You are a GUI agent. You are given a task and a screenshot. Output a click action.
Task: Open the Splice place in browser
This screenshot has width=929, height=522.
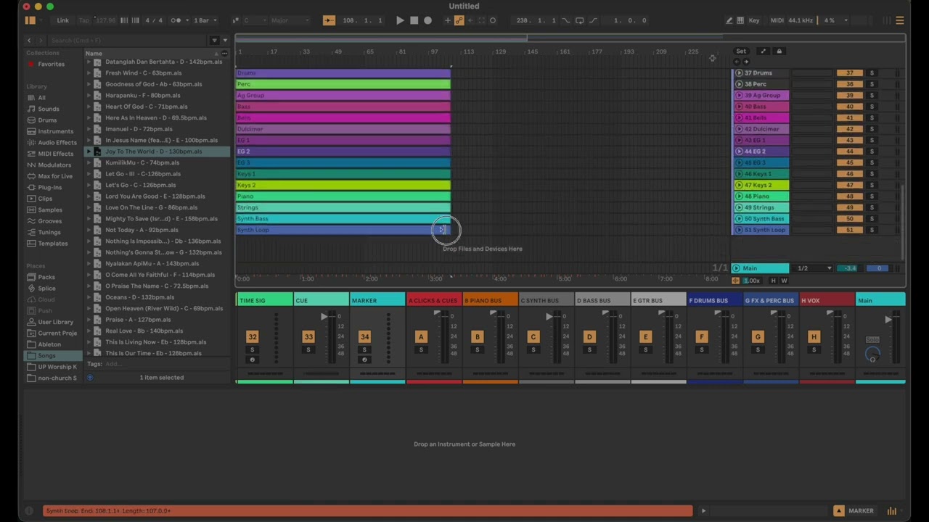tap(46, 289)
